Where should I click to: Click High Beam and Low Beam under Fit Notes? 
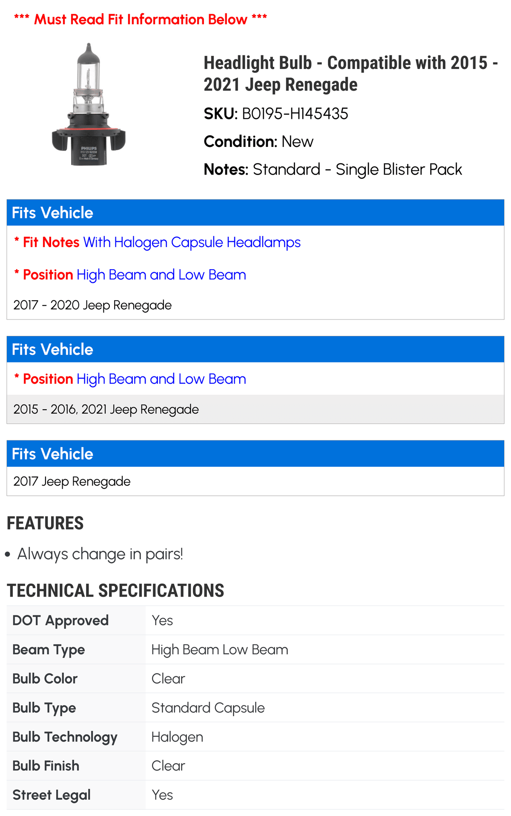coord(161,275)
